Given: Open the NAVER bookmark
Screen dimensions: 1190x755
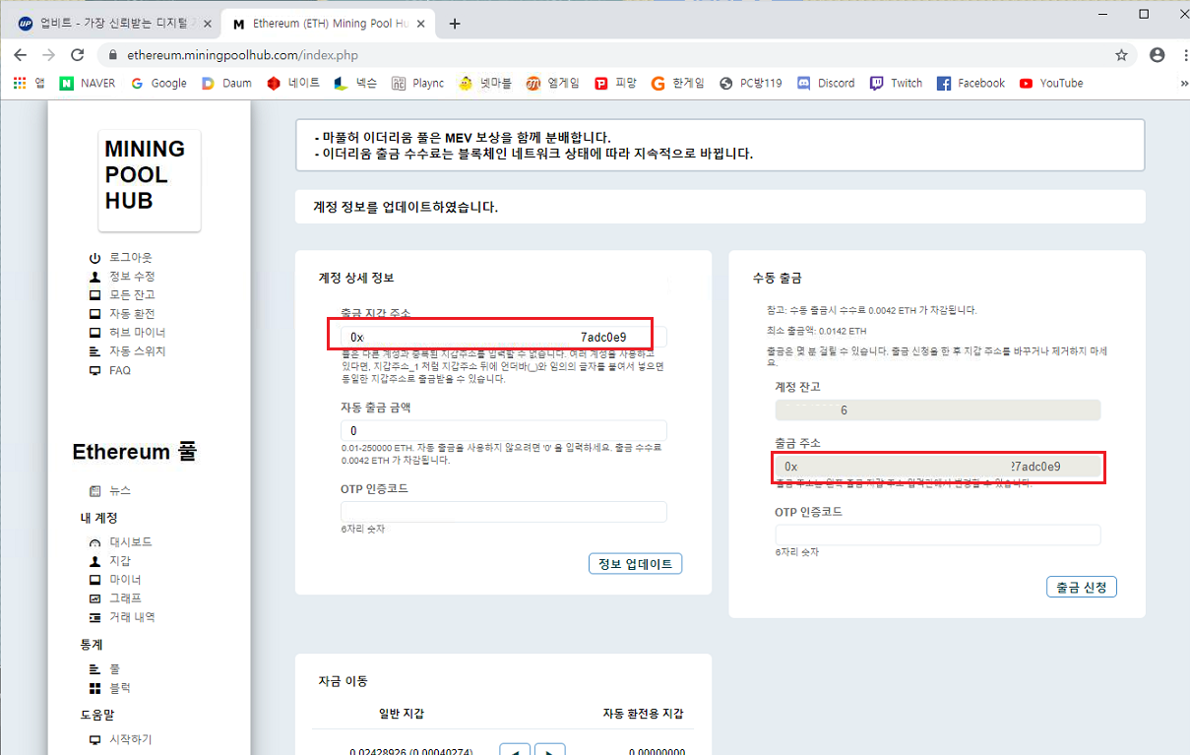Looking at the screenshot, I should 88,84.
